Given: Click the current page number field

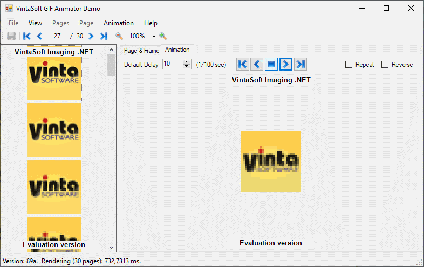Looking at the screenshot, I should point(57,36).
